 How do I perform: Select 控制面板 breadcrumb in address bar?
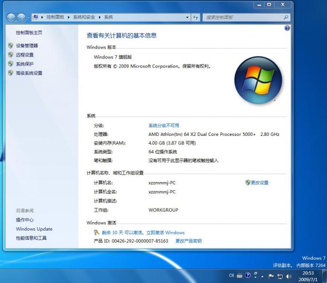point(55,17)
